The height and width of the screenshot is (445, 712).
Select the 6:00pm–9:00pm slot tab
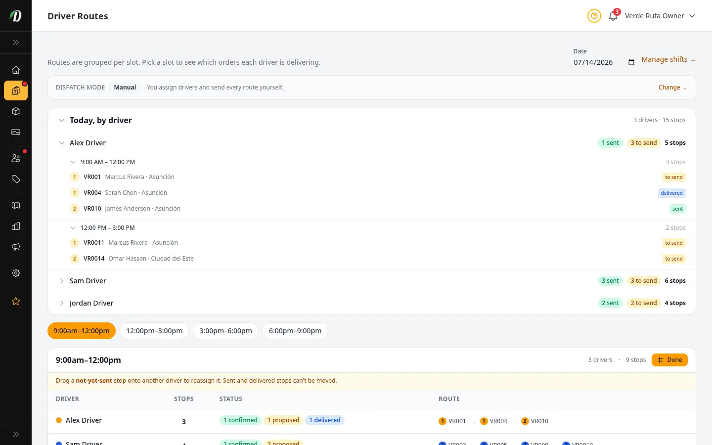[x=295, y=331]
